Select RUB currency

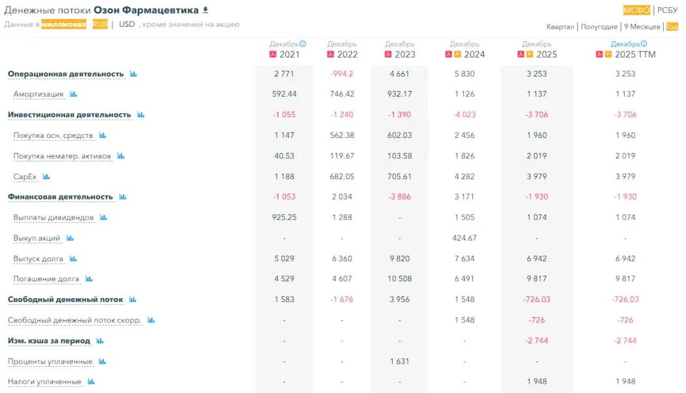(100, 24)
